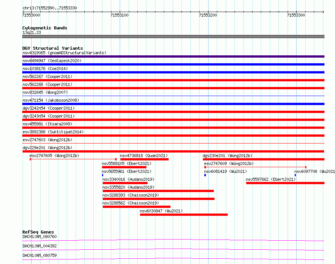
Task: Click the 71553300 ruler position
Action: [296, 15]
